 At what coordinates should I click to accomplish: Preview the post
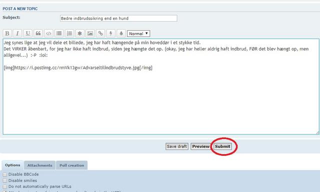[x=200, y=146]
